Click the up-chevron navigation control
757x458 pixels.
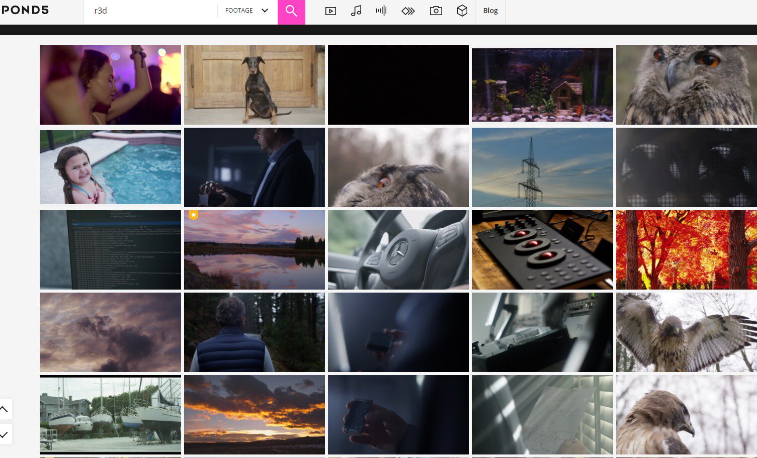click(x=6, y=409)
